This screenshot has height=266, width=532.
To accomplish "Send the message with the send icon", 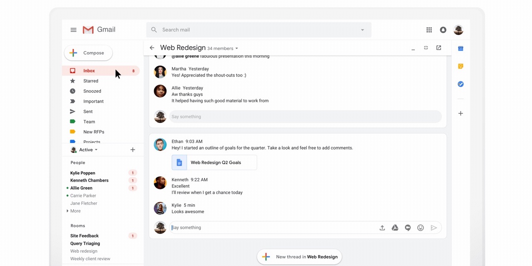I will (x=433, y=227).
